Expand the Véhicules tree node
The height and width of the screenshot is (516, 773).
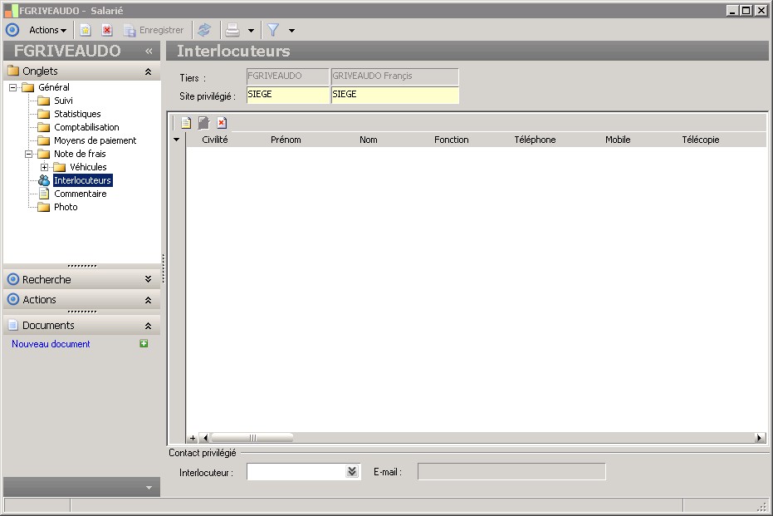pyautogui.click(x=45, y=167)
